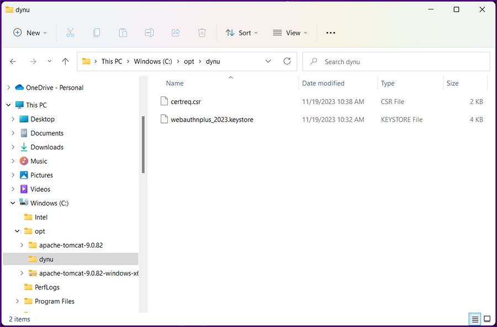Open the New item menu

pyautogui.click(x=30, y=33)
